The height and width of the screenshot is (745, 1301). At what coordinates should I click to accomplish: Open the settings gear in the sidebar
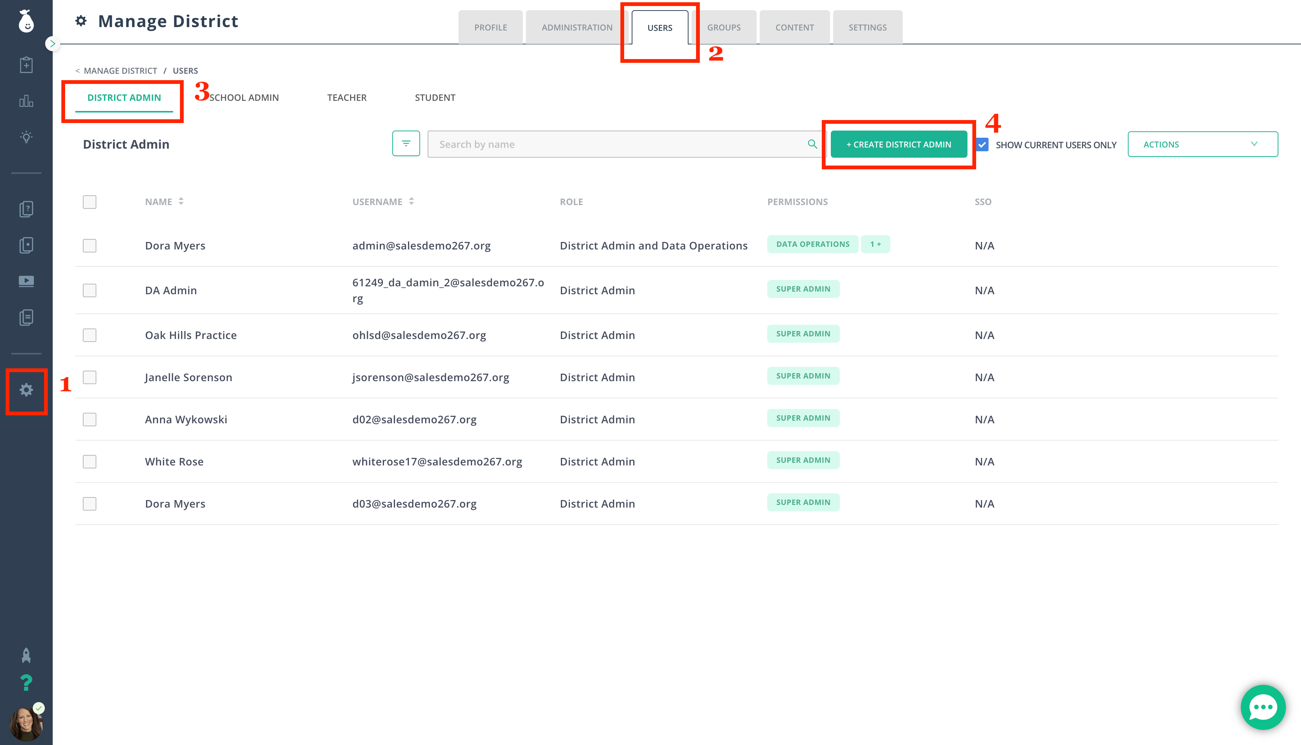click(26, 390)
